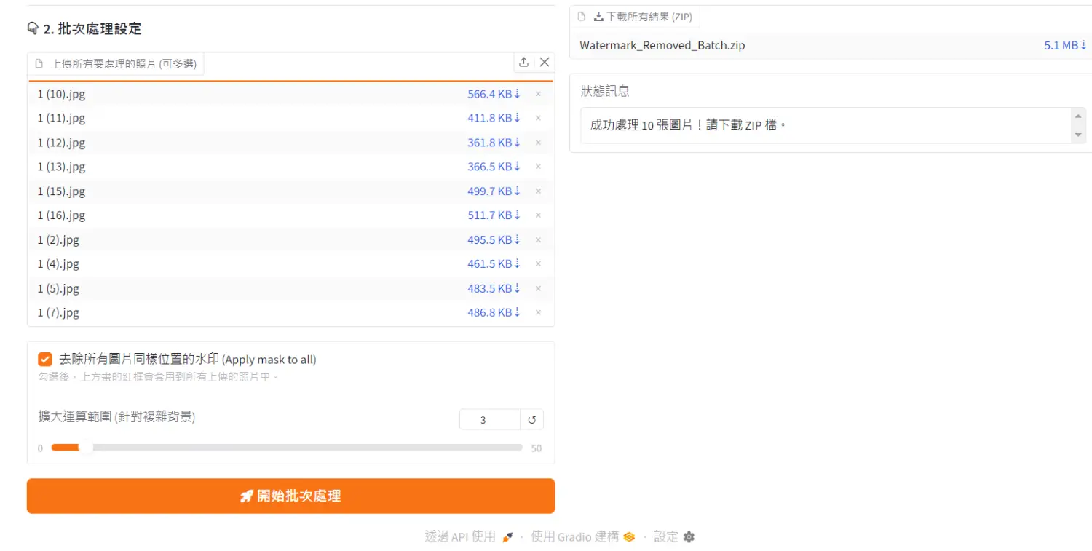Click the download icon beside 5.1 MB
Image resolution: width=1092 pixels, height=551 pixels.
[1083, 45]
